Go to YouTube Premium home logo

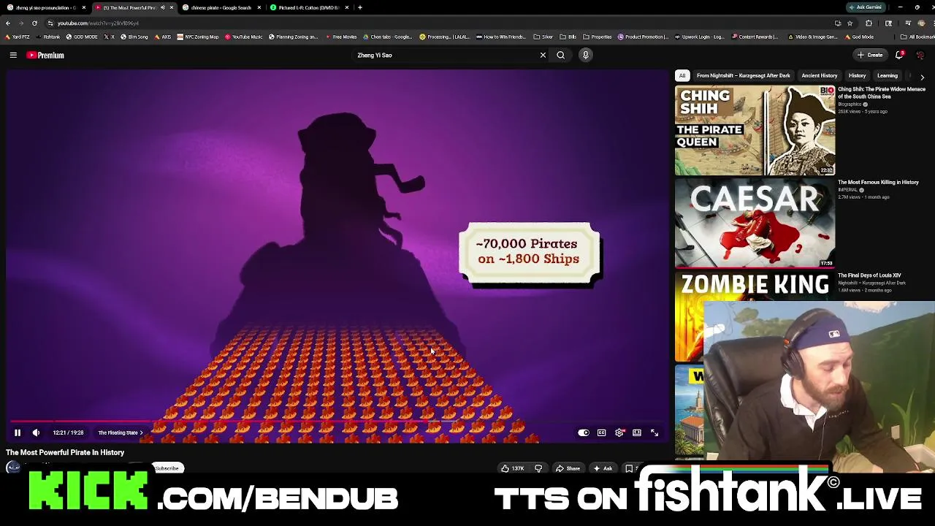tap(45, 55)
